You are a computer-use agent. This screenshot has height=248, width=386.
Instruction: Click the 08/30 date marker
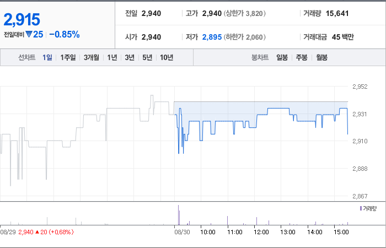pos(182,232)
